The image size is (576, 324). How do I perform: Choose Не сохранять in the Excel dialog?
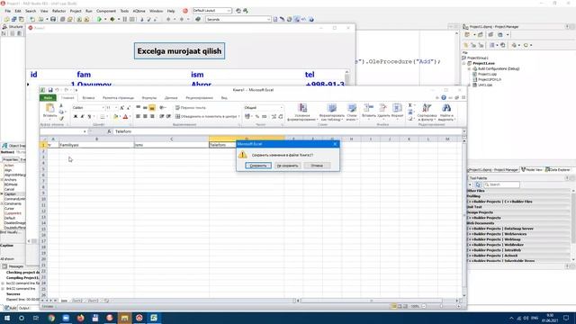coord(287,166)
